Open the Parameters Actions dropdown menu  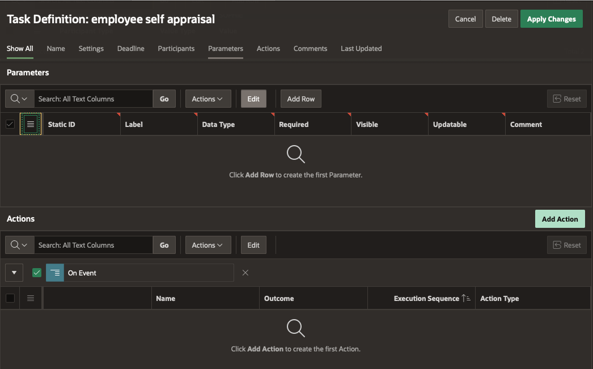point(207,99)
